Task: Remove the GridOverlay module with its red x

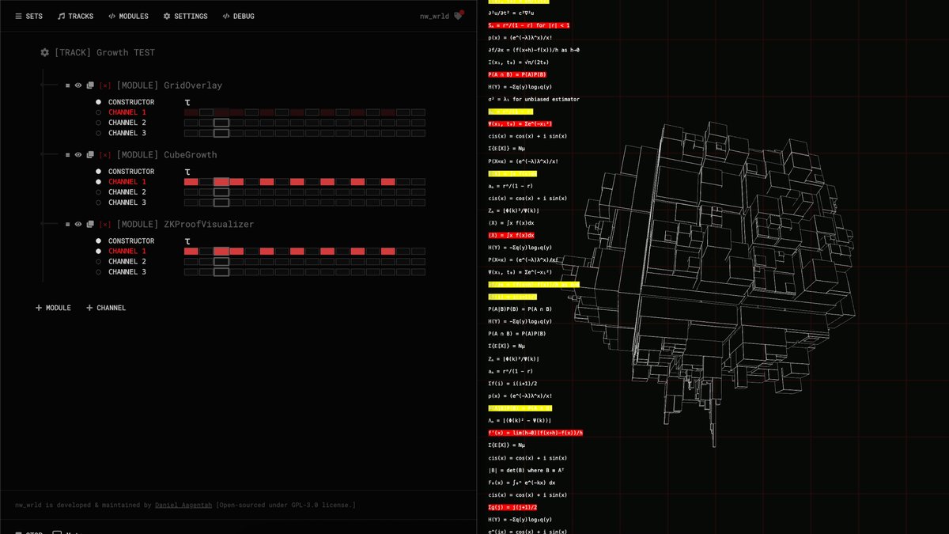Action: [x=105, y=85]
